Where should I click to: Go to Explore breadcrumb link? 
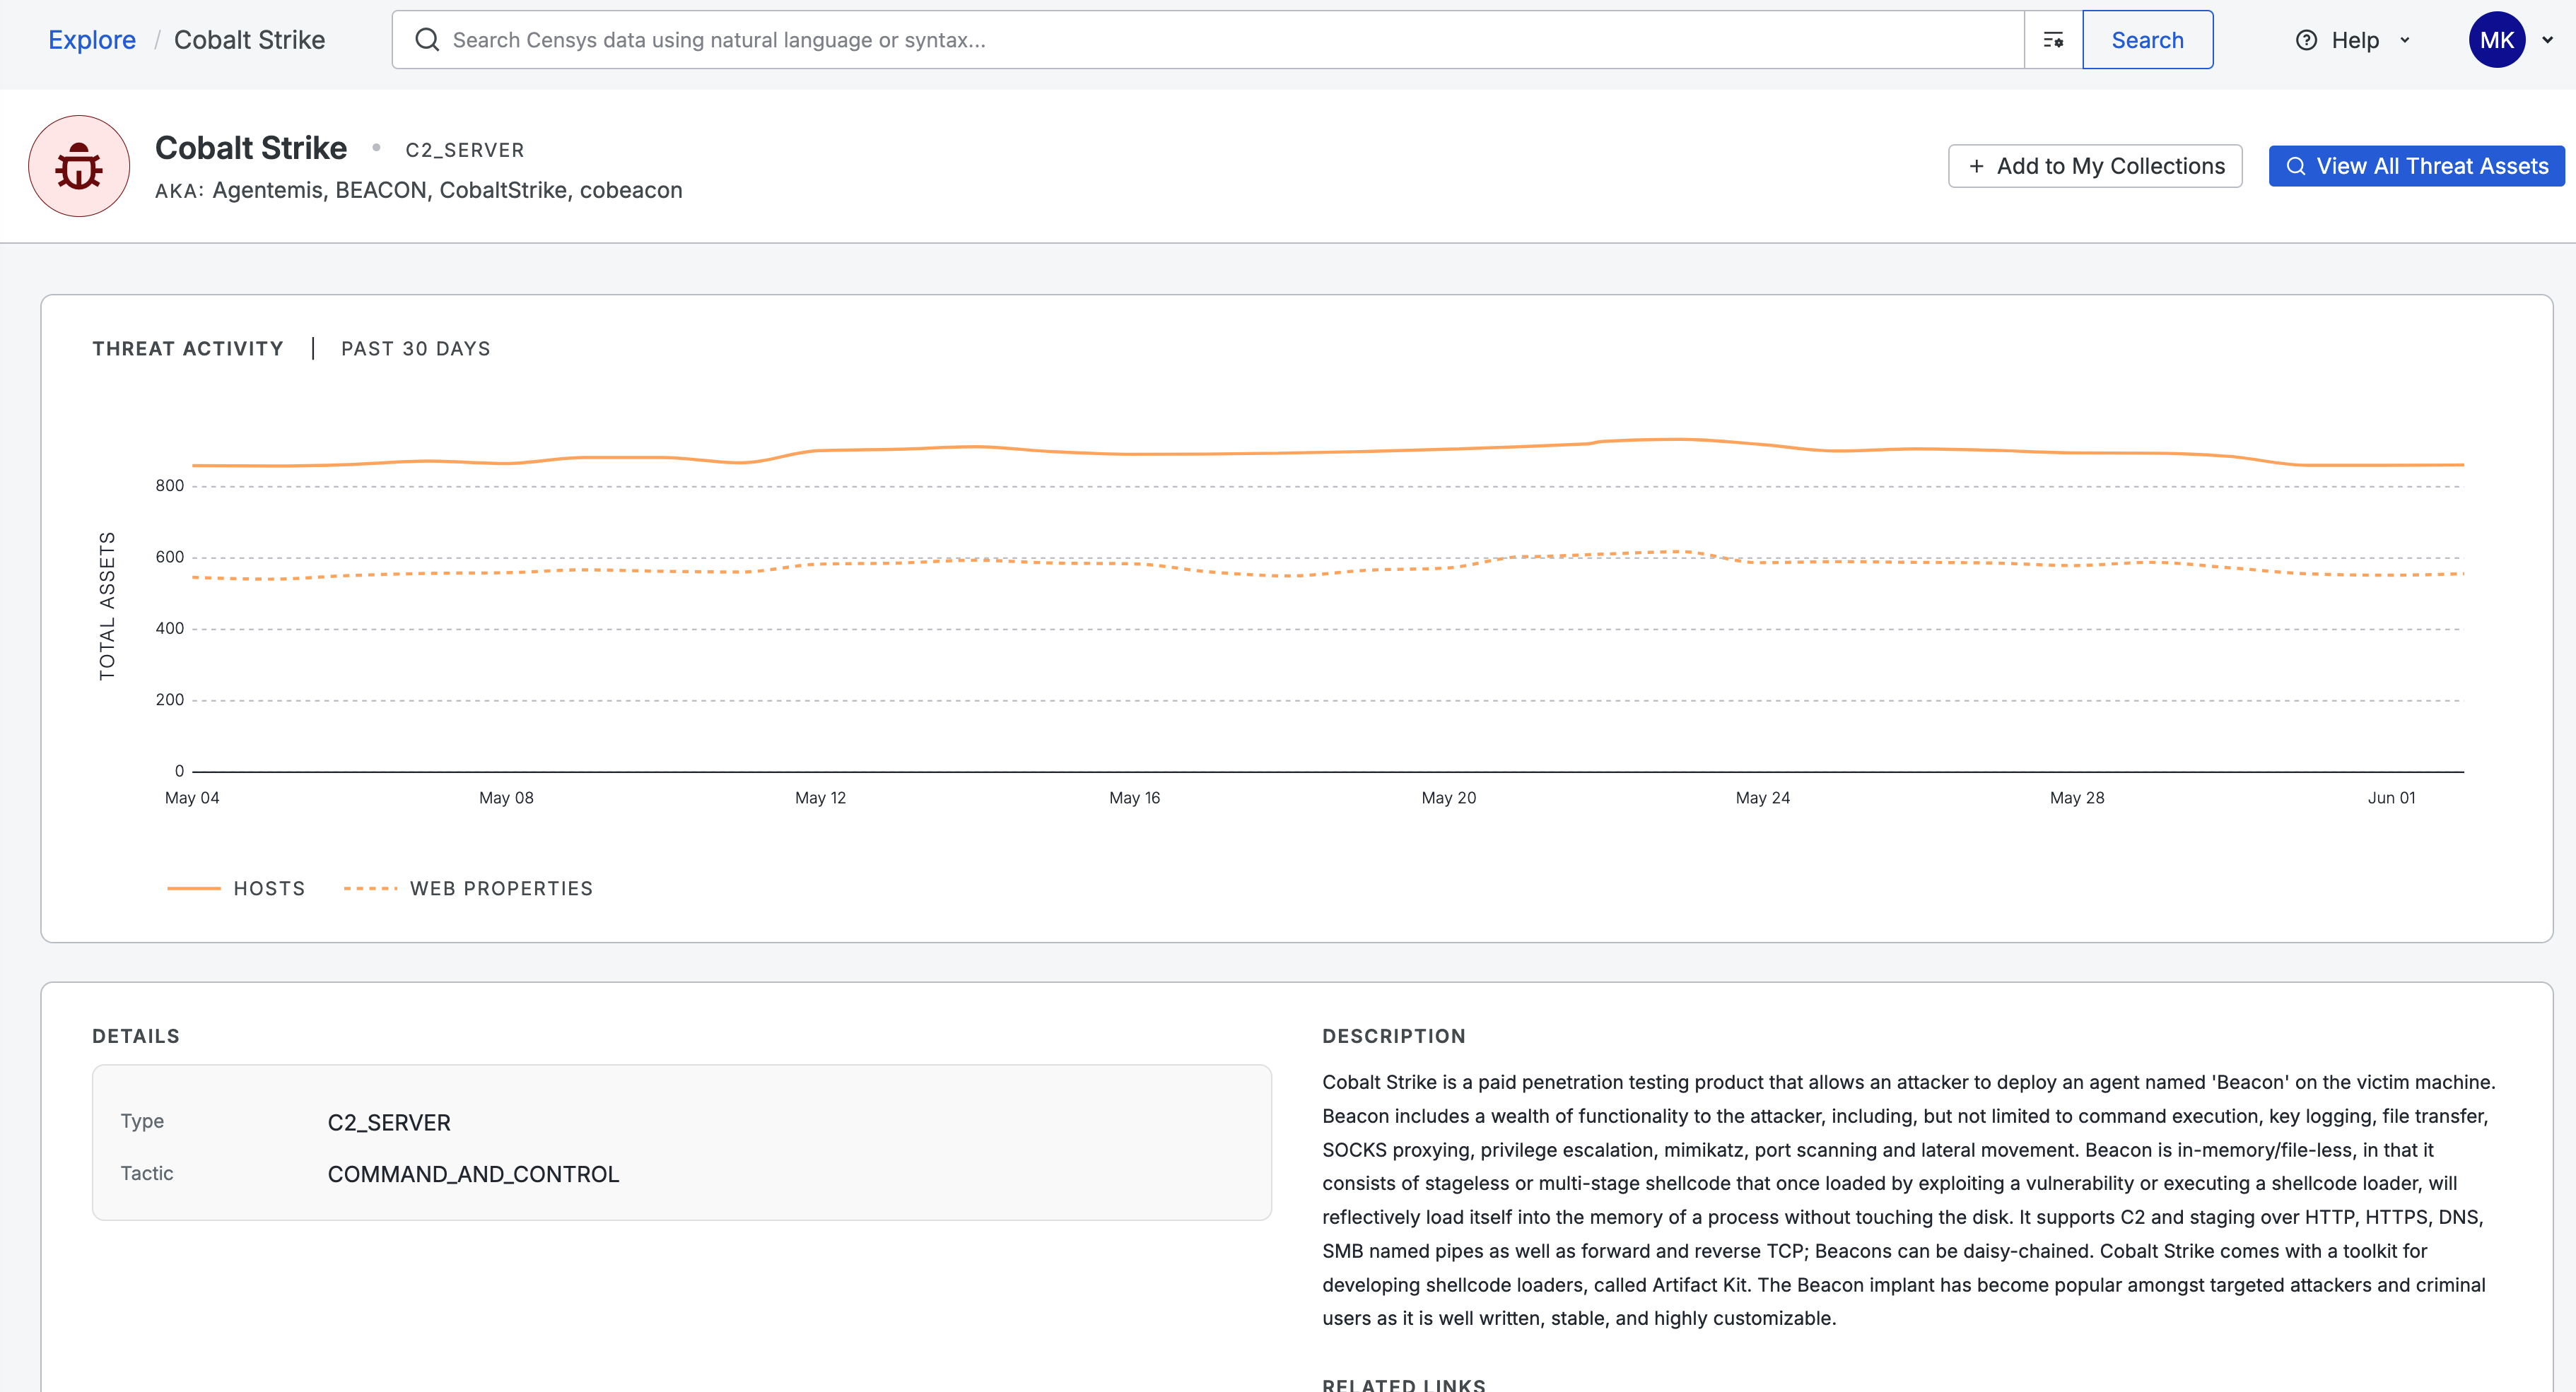click(92, 40)
